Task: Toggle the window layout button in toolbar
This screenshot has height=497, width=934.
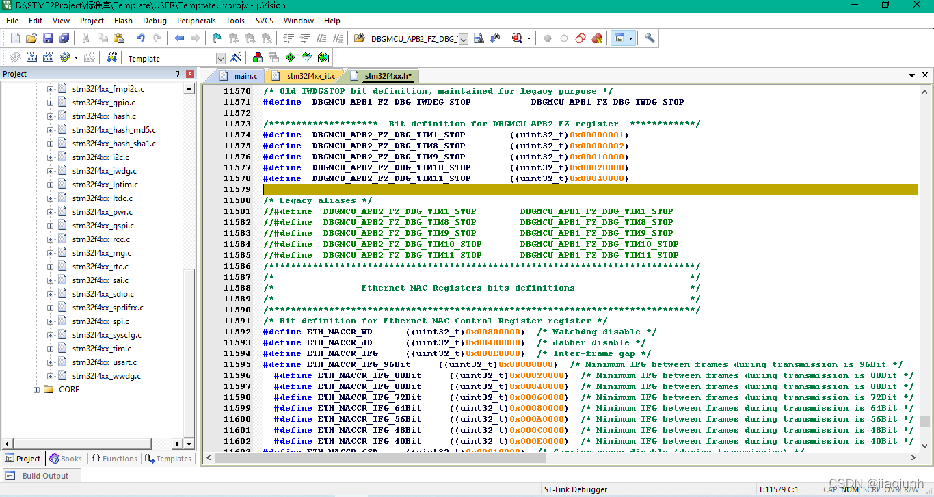Action: [x=619, y=38]
